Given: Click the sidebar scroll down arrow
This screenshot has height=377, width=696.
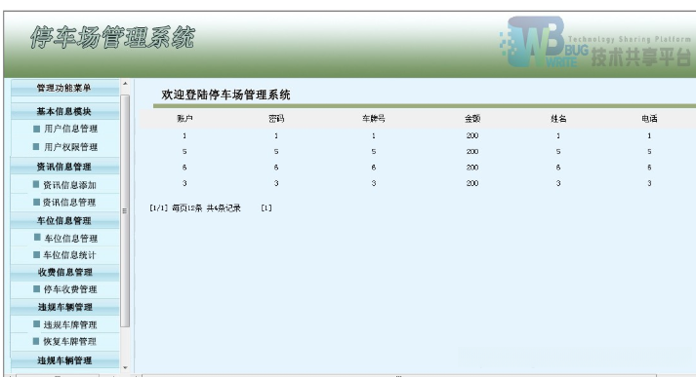Looking at the screenshot, I should 125,367.
